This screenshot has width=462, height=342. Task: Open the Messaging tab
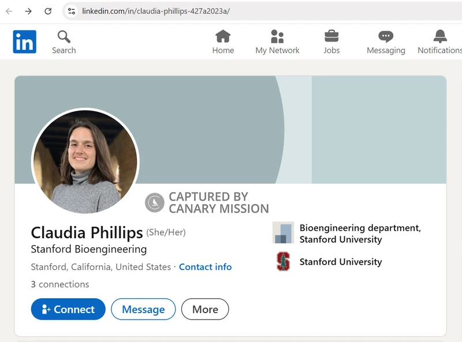click(386, 42)
